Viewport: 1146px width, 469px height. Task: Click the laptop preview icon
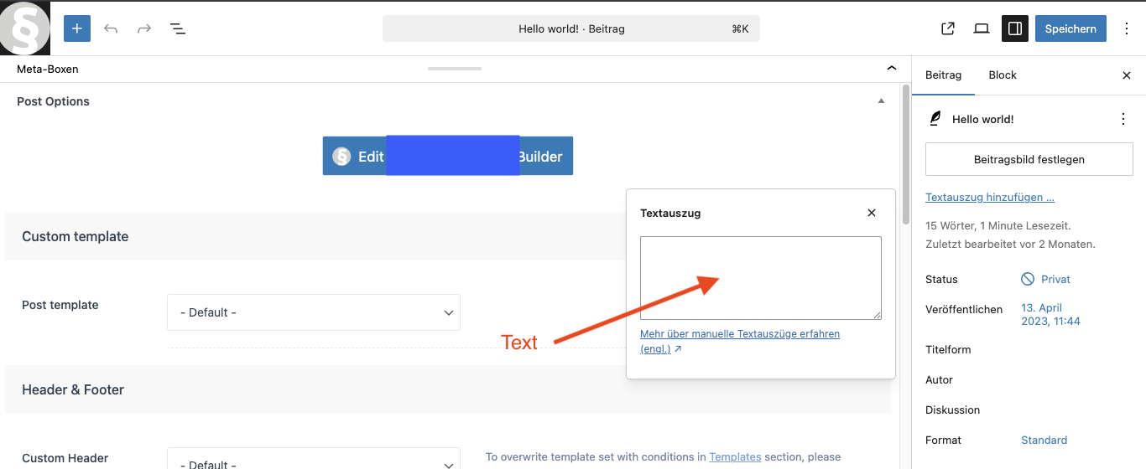click(x=982, y=28)
